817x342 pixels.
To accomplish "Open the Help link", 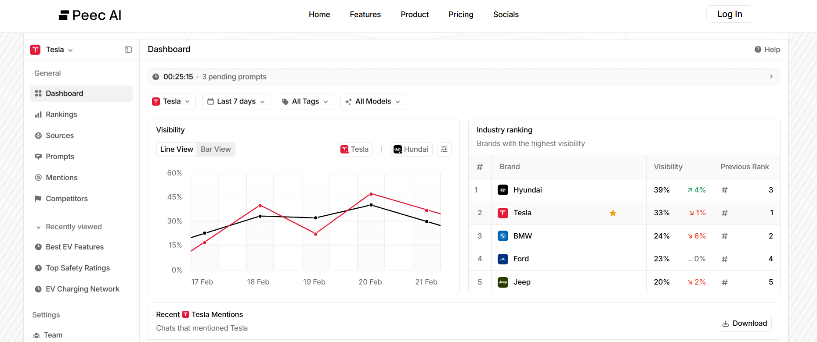I will click(x=767, y=50).
